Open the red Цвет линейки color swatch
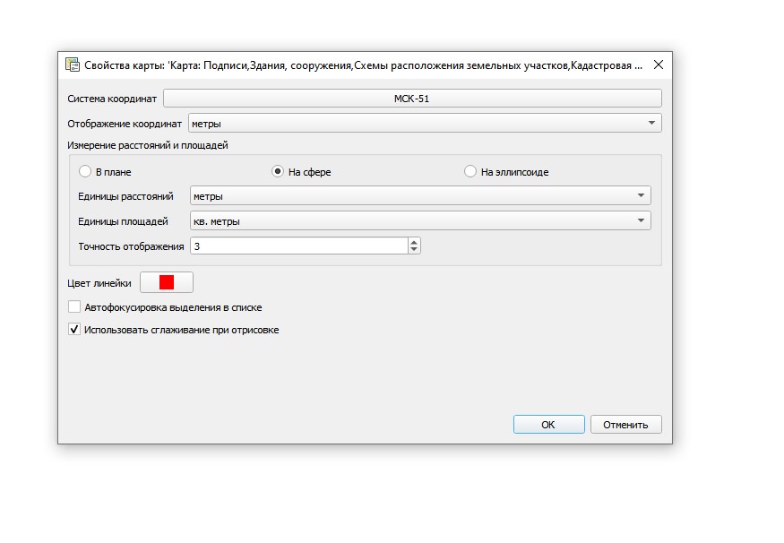Screen dimensions: 784x543 point(166,282)
